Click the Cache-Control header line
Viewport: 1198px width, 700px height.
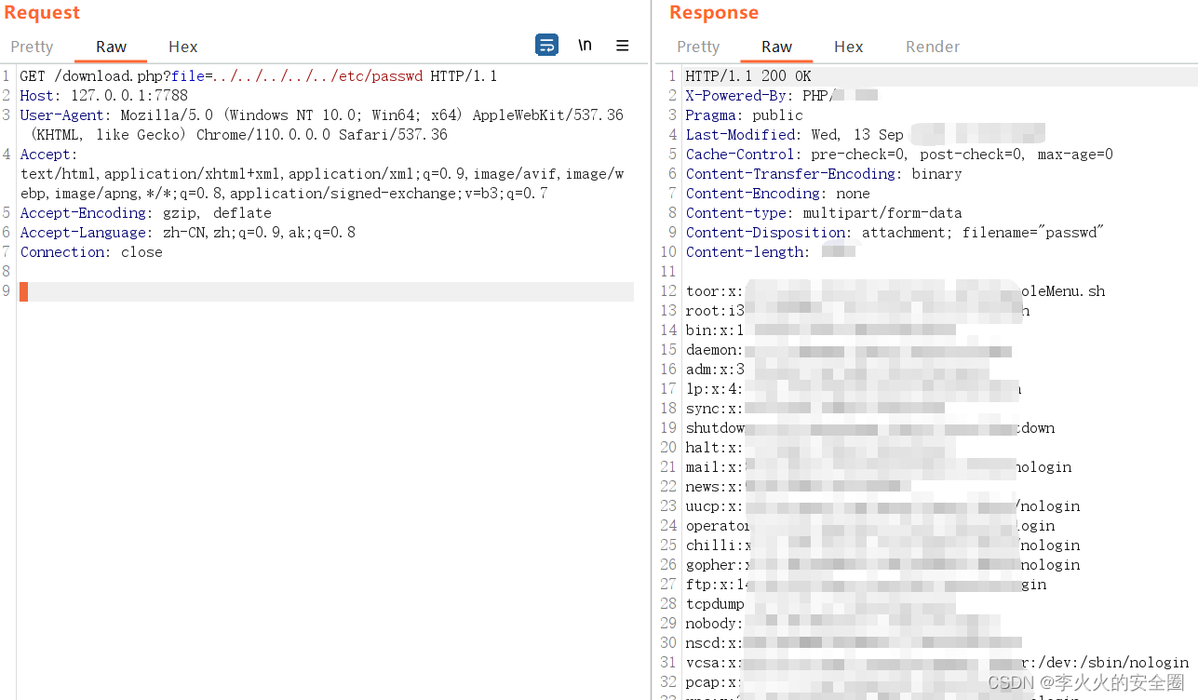click(x=899, y=155)
